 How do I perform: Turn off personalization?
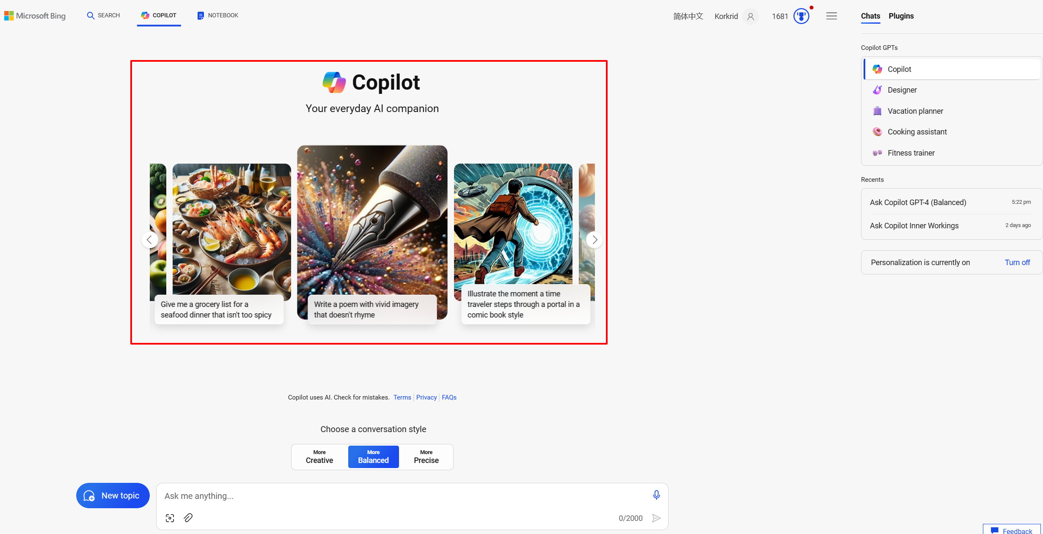tap(1017, 263)
